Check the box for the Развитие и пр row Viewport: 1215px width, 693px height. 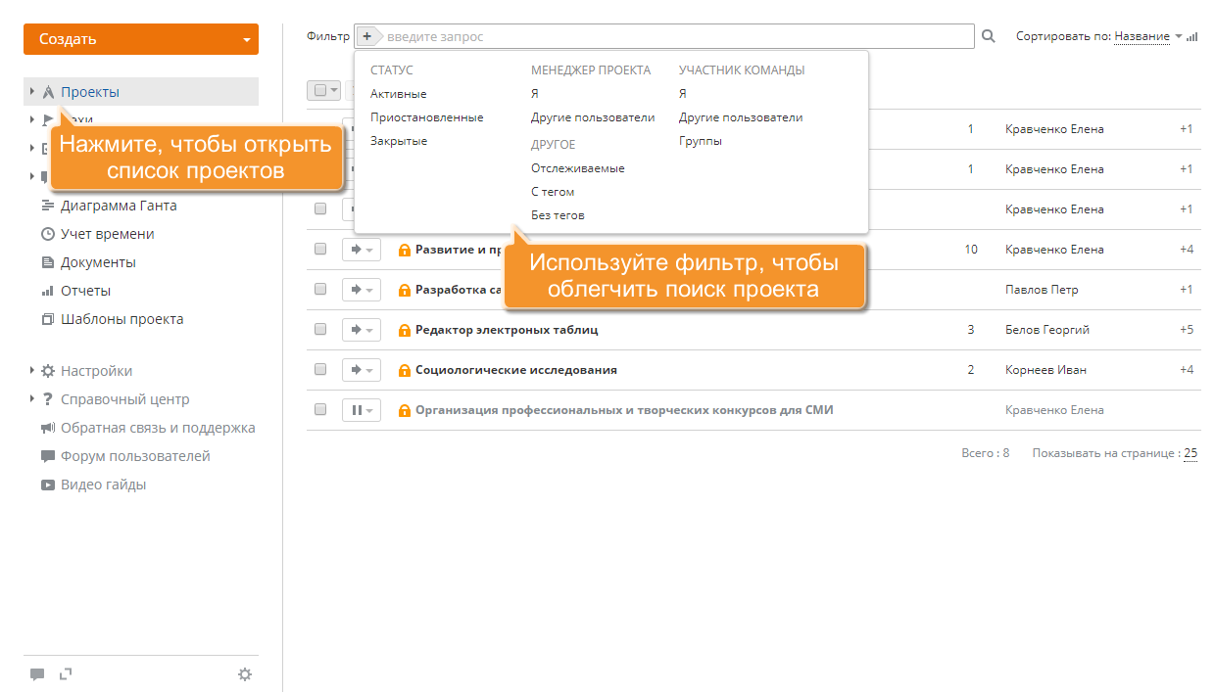(320, 250)
